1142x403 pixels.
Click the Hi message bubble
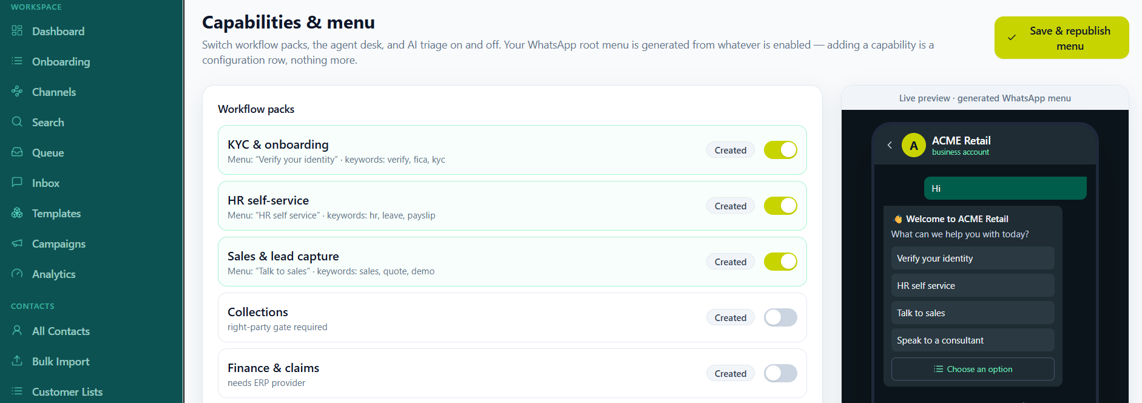(1005, 188)
